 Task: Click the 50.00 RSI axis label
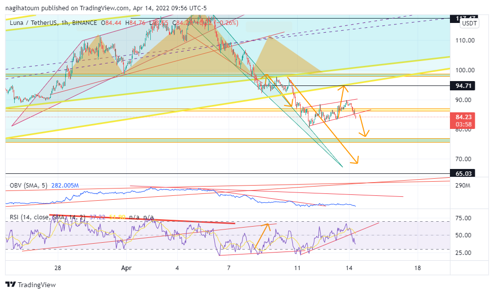click(x=463, y=235)
